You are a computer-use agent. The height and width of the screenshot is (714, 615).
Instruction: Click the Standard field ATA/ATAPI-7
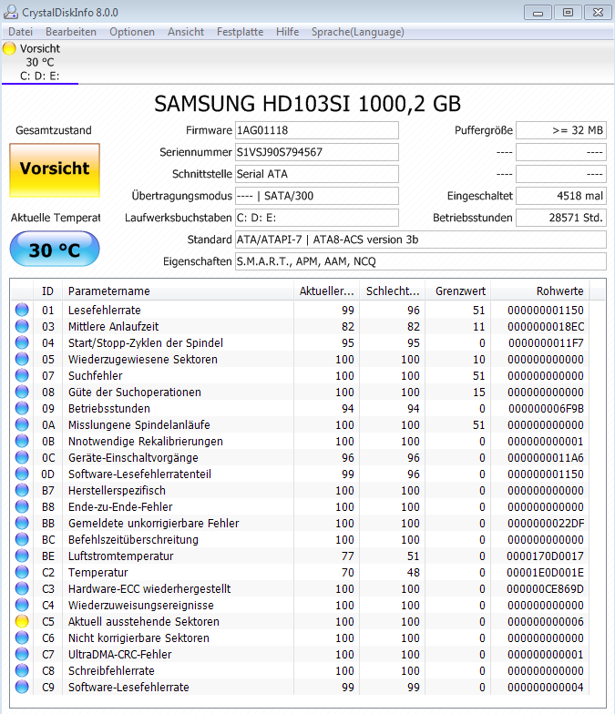point(421,240)
